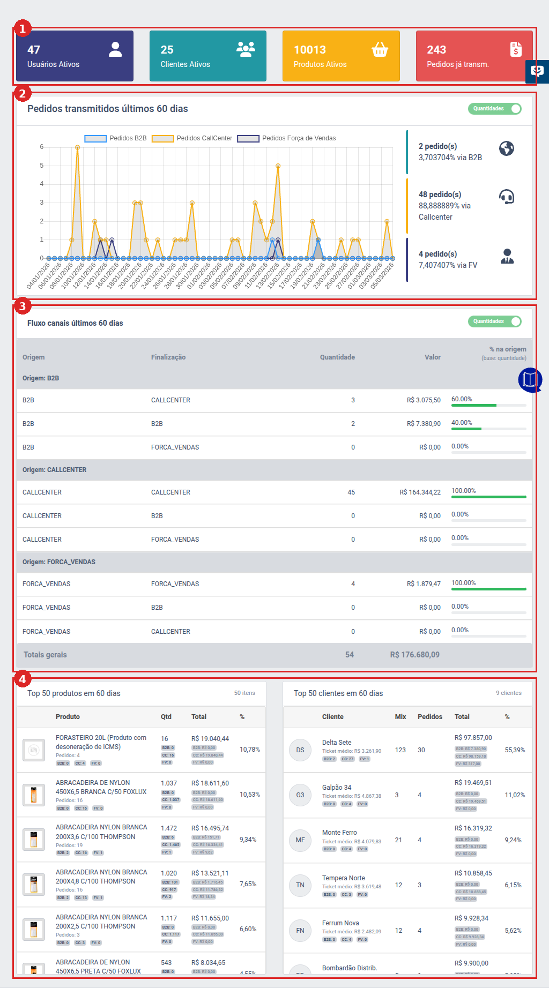
Task: Click the basket icon on Produtos Ativos card
Action: click(380, 49)
